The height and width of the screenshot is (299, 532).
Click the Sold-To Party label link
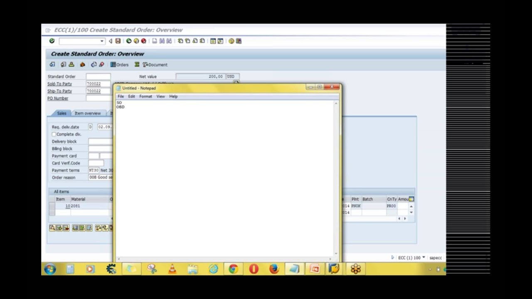coord(59,84)
